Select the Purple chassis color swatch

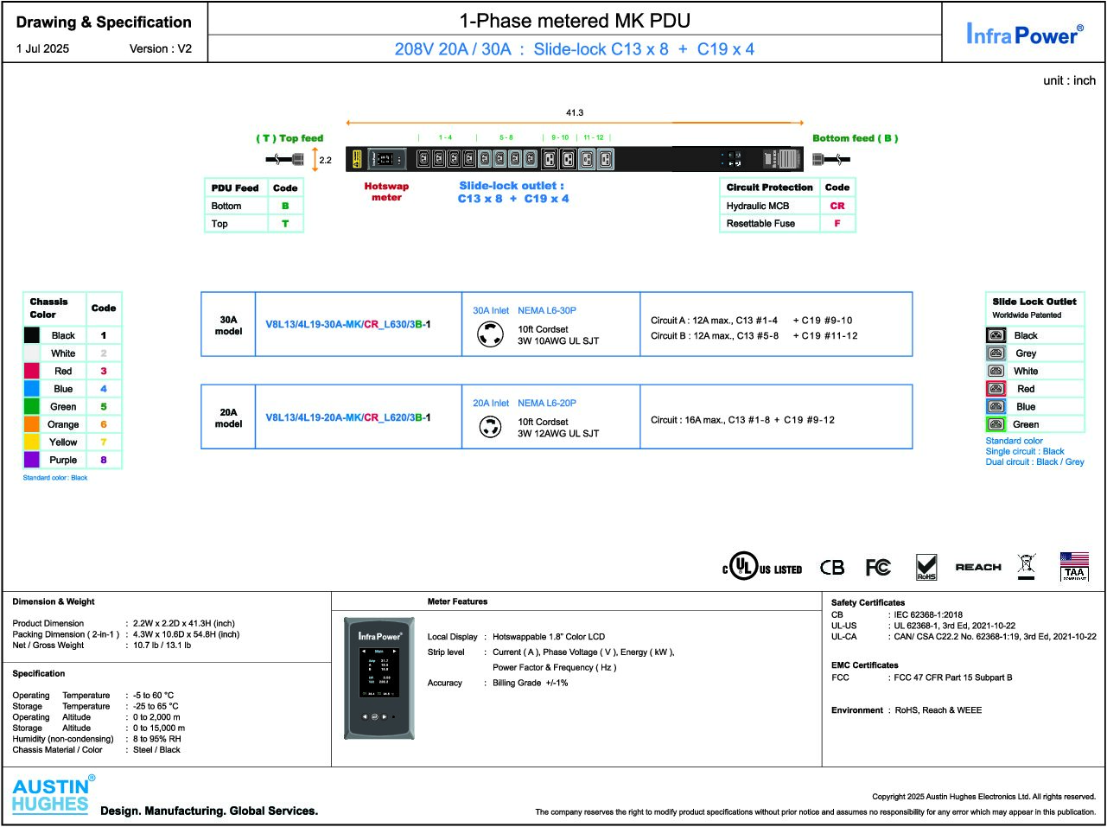point(32,460)
